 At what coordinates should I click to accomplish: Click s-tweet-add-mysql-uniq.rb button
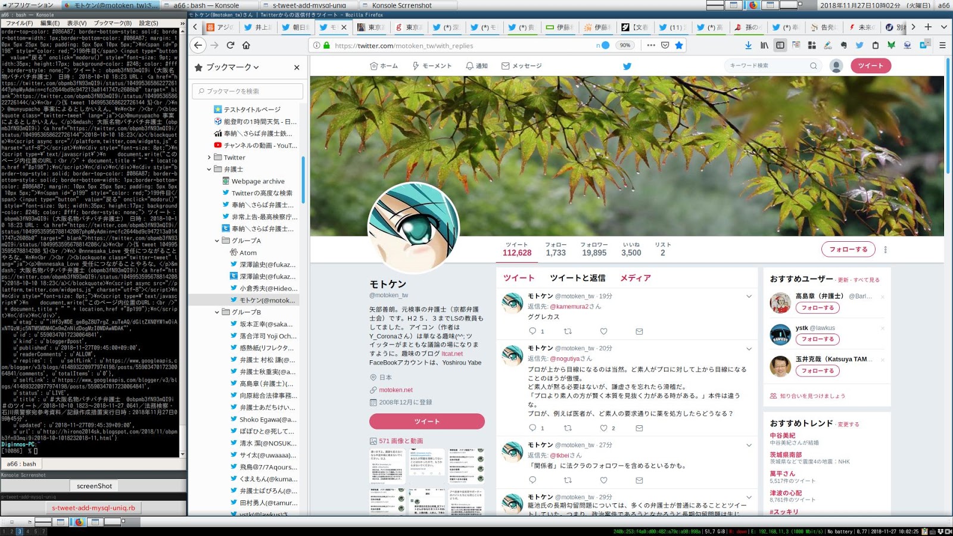(x=93, y=508)
